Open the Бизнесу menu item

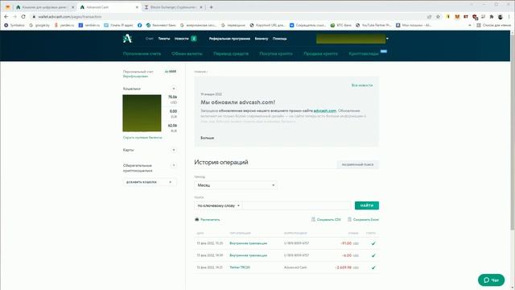[x=261, y=39]
